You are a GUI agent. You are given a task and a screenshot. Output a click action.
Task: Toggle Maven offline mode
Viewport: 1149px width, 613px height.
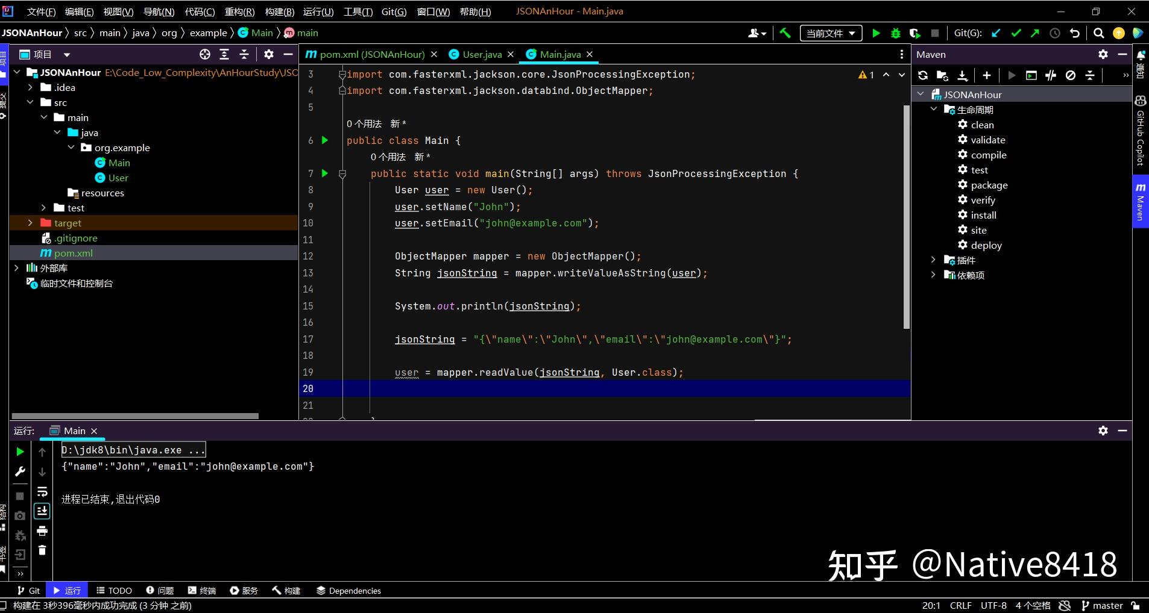(x=1070, y=75)
